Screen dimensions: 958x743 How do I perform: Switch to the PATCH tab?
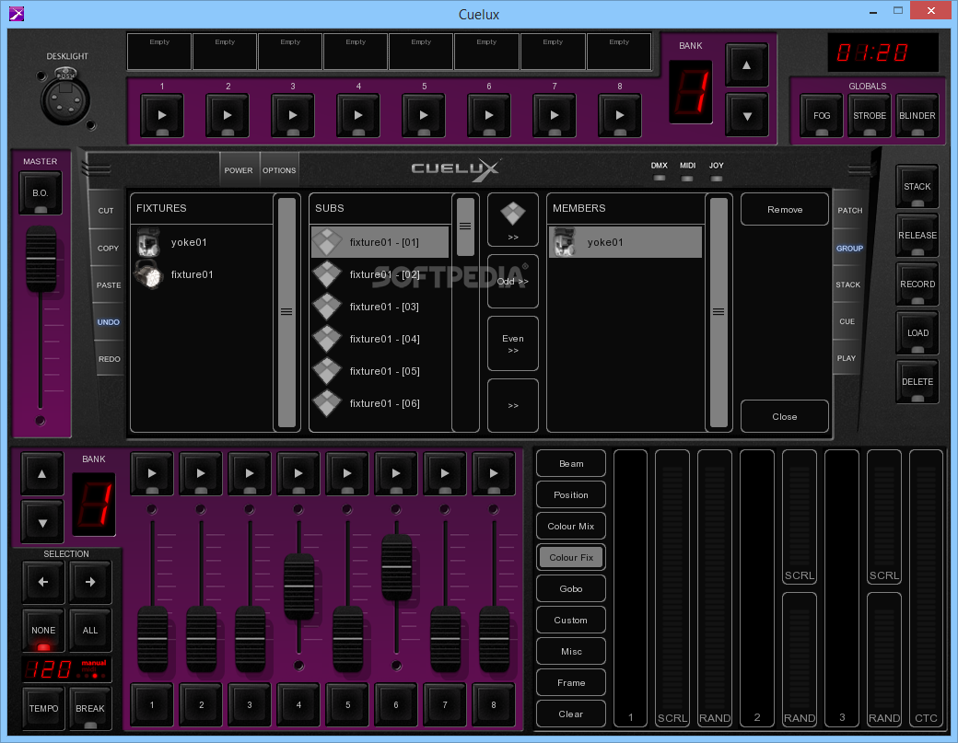(x=850, y=211)
